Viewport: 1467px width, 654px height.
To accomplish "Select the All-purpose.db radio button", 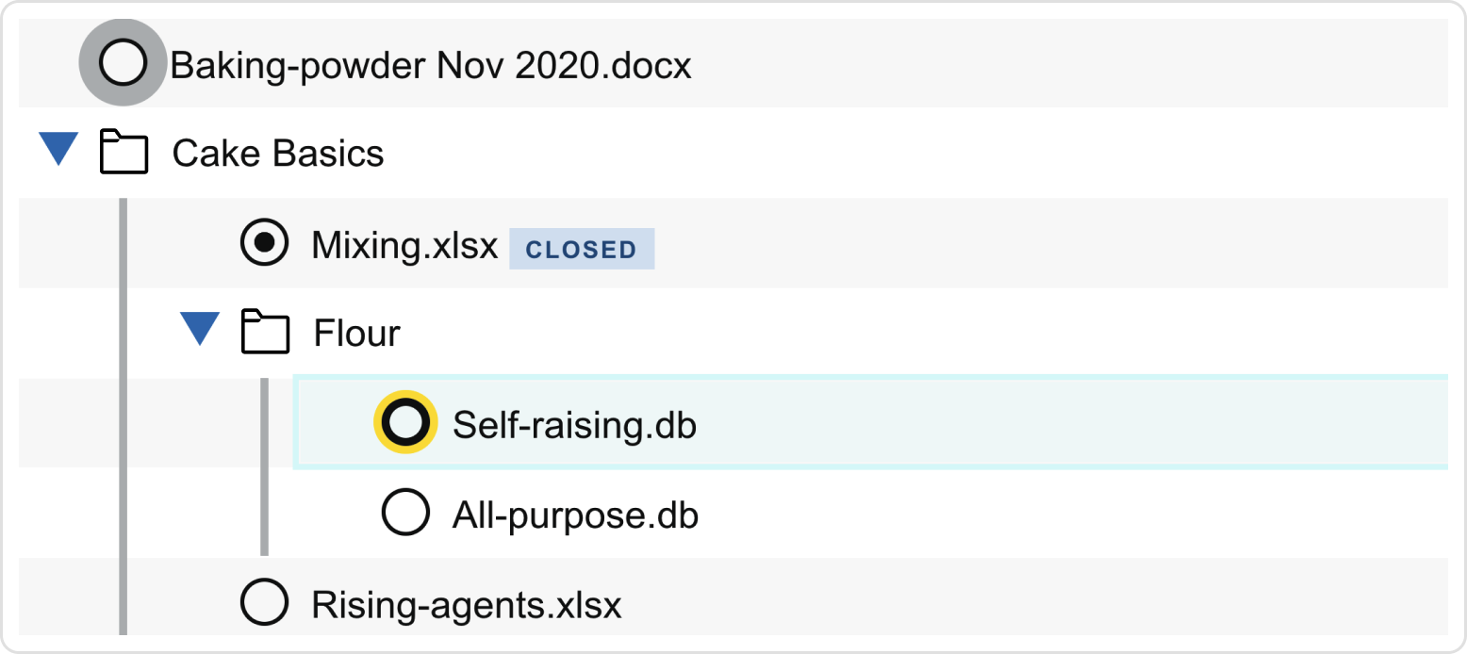I will click(405, 513).
